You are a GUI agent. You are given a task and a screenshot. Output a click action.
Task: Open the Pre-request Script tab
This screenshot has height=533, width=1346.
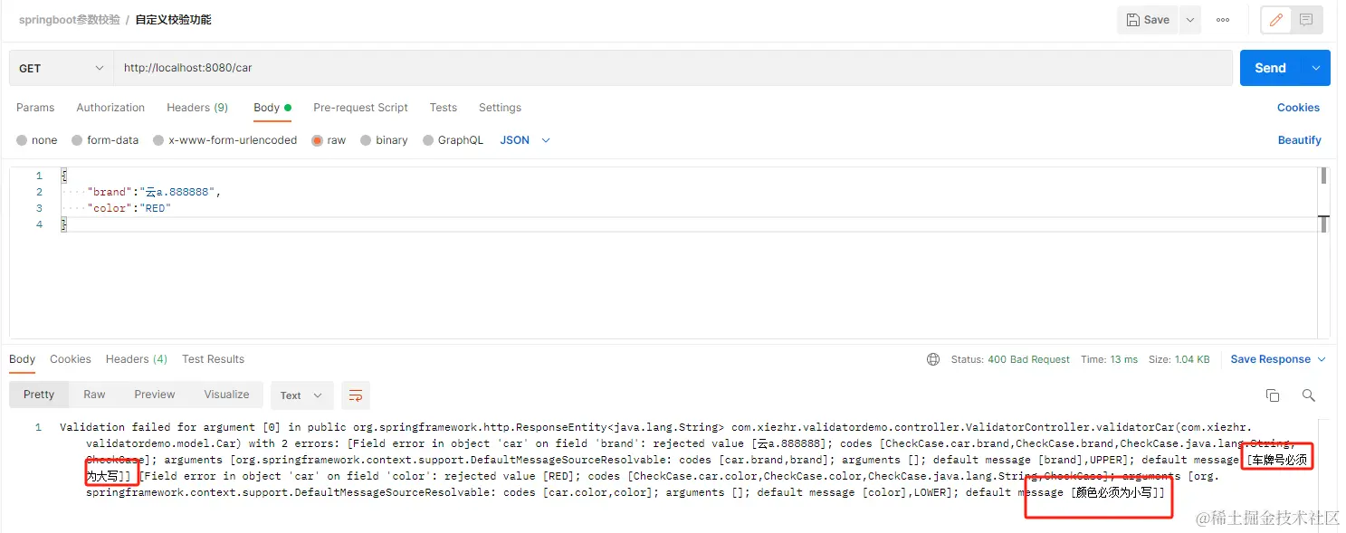pyautogui.click(x=360, y=108)
